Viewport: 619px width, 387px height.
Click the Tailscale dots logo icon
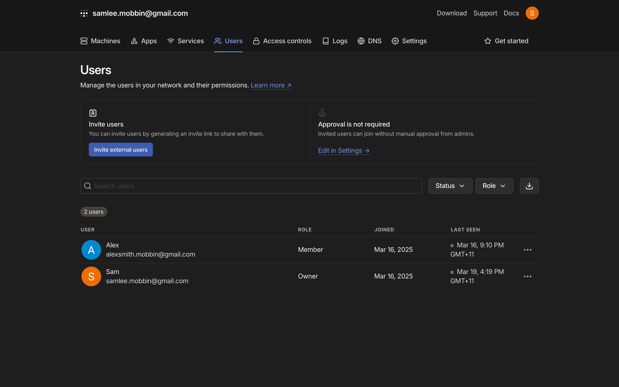pyautogui.click(x=84, y=13)
